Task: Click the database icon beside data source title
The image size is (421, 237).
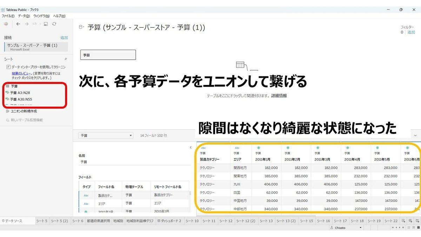Action: tap(81, 27)
